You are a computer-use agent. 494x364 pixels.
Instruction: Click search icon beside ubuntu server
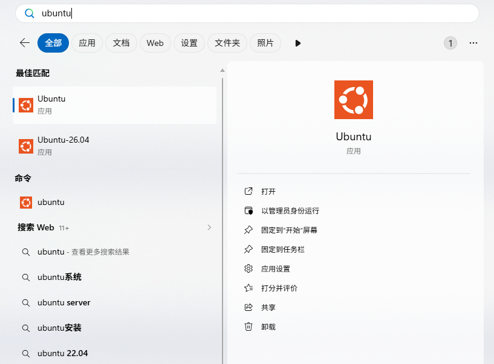26,303
